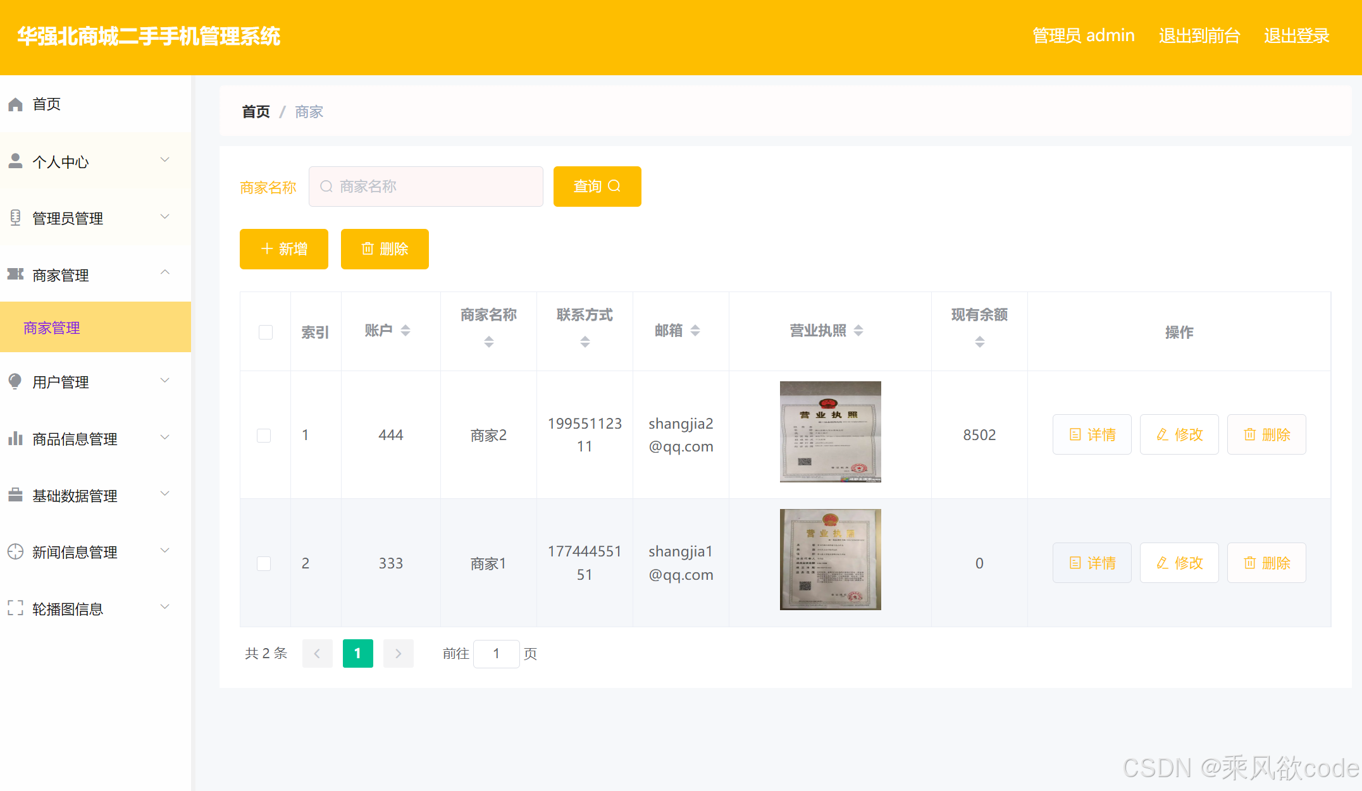Click the 商品信息管理 bar chart icon
The image size is (1362, 791).
pyautogui.click(x=15, y=438)
